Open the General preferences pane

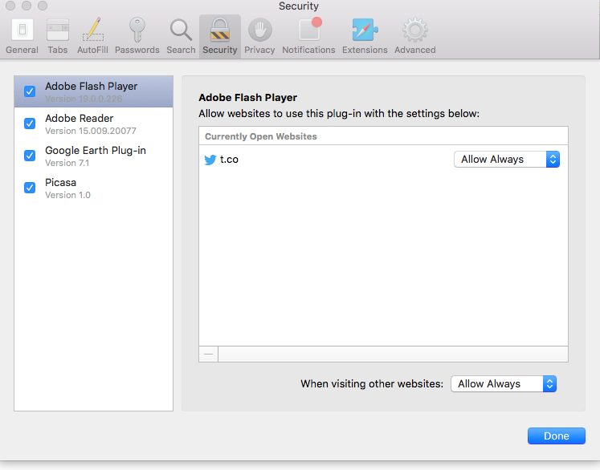(x=22, y=36)
